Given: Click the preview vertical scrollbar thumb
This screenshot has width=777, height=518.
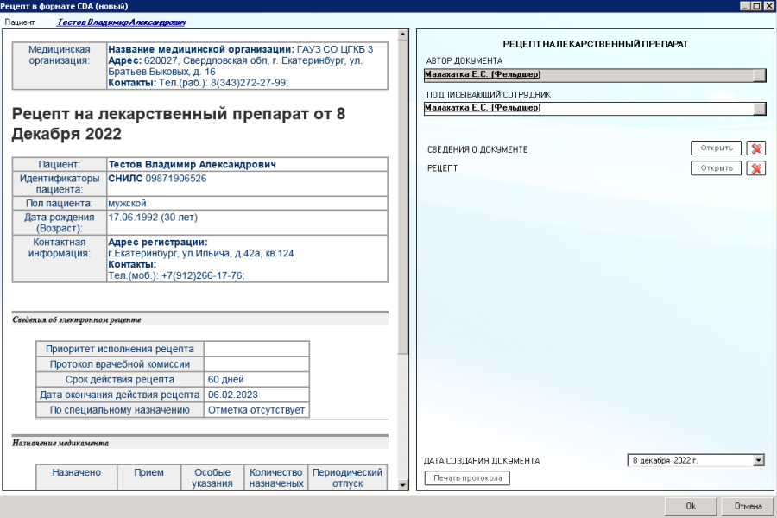Looking at the screenshot, I should [x=403, y=196].
